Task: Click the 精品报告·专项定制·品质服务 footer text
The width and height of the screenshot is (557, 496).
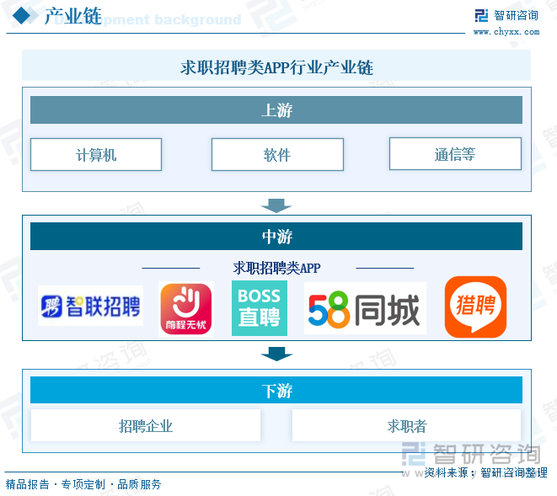Action: (x=83, y=484)
